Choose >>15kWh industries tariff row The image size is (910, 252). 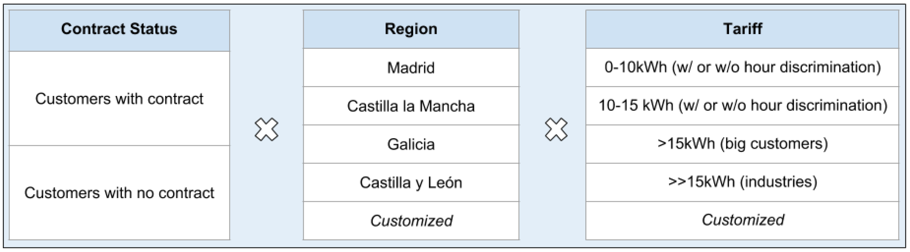tap(742, 182)
